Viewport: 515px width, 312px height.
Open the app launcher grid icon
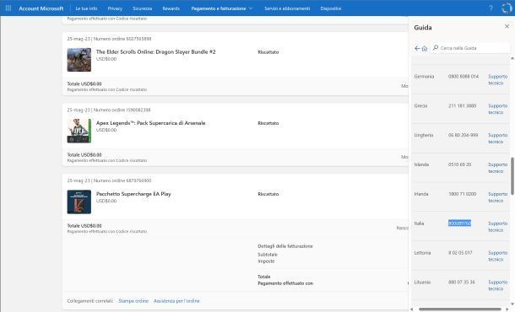point(8,8)
